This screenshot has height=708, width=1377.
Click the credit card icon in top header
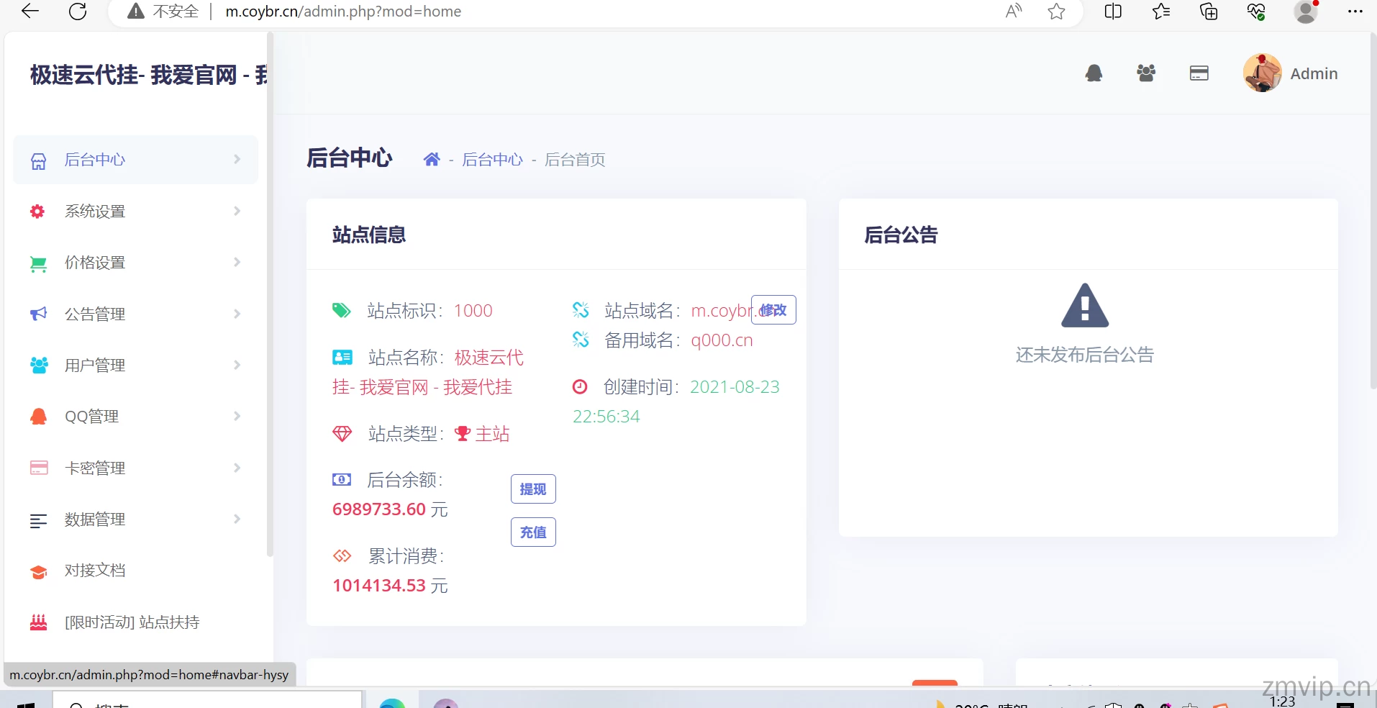click(x=1199, y=73)
